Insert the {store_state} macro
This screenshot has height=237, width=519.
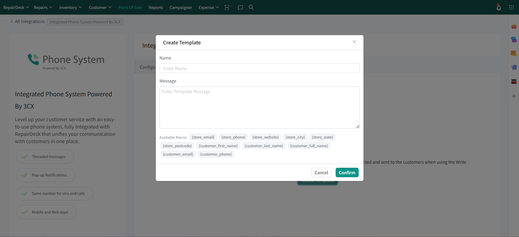click(x=323, y=137)
